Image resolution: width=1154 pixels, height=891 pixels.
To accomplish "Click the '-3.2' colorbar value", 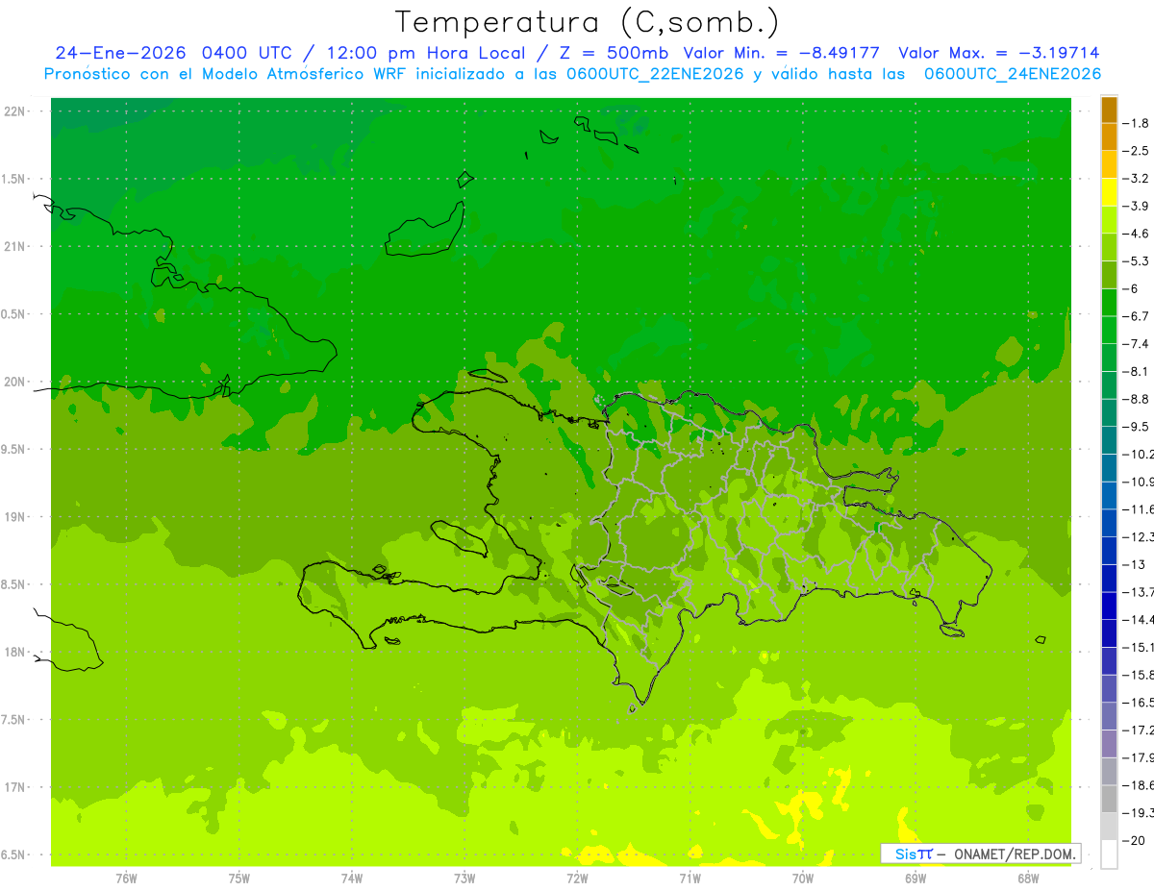I will [1138, 178].
